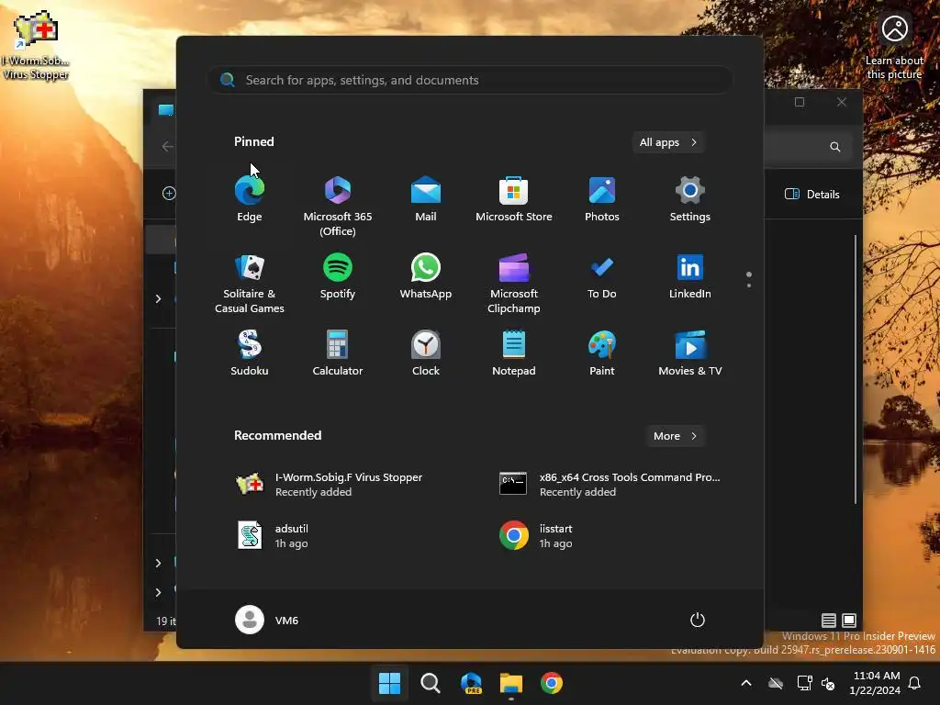The width and height of the screenshot is (940, 705).
Task: Open the clock and date flyout
Action: point(875,683)
